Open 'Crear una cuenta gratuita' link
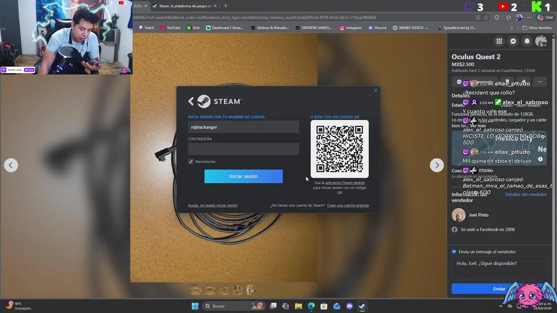 (348, 205)
